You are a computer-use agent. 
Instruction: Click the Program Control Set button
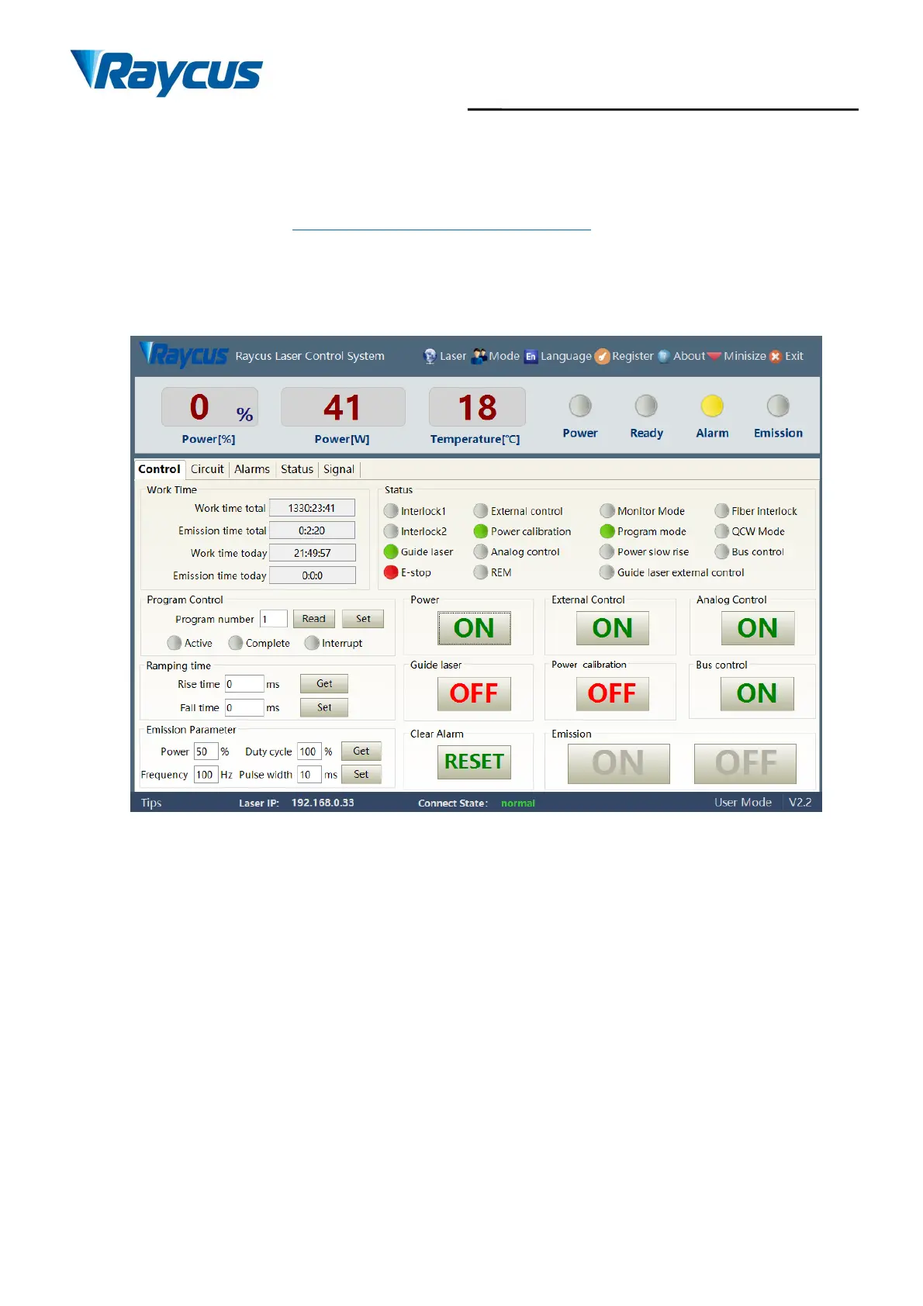[x=363, y=619]
